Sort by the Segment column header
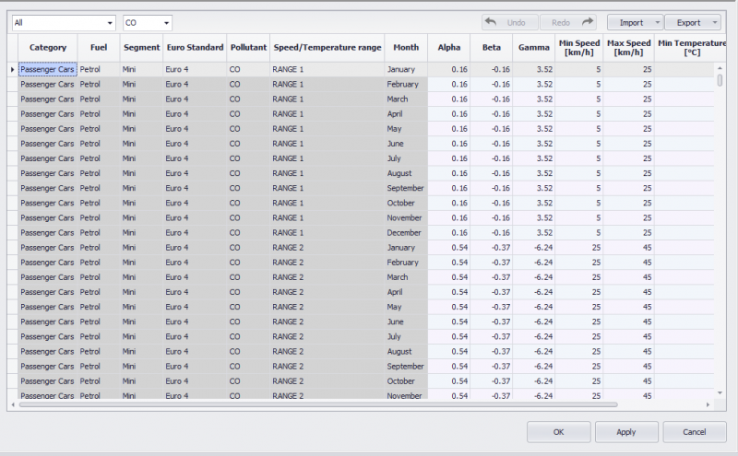738x456 pixels. [x=142, y=48]
